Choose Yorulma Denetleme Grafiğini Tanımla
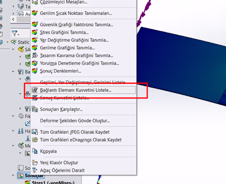 click(83, 63)
